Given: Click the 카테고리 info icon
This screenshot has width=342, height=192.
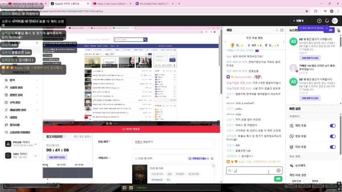Looking at the screenshot, I should (109, 158).
